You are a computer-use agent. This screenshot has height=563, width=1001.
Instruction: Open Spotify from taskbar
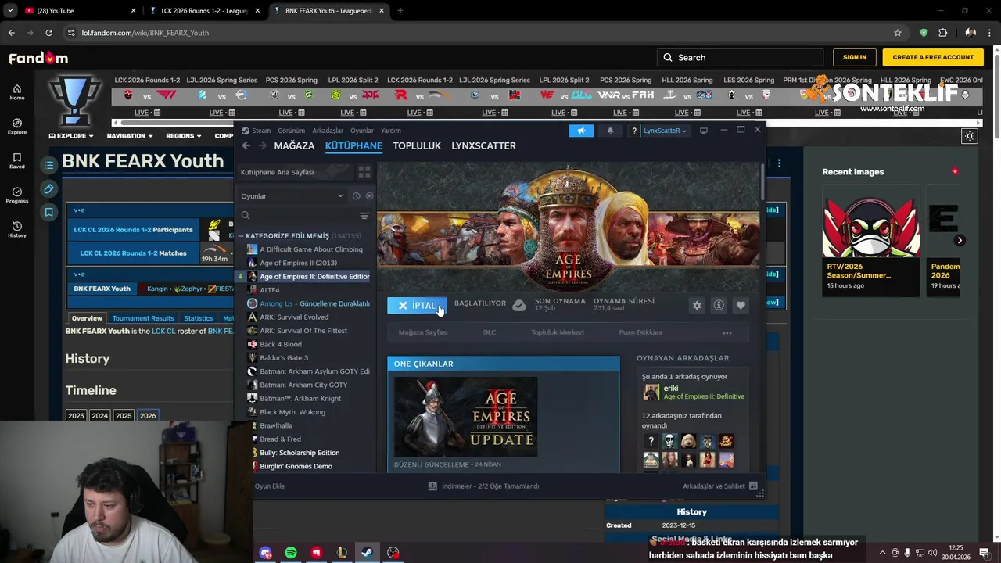290,553
